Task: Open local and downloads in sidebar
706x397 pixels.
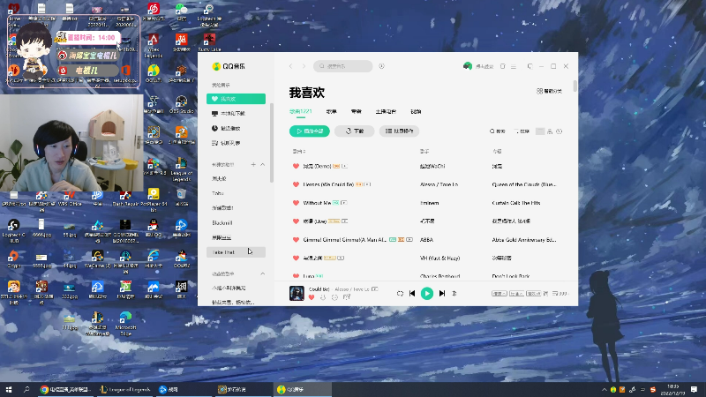Action: pos(236,114)
